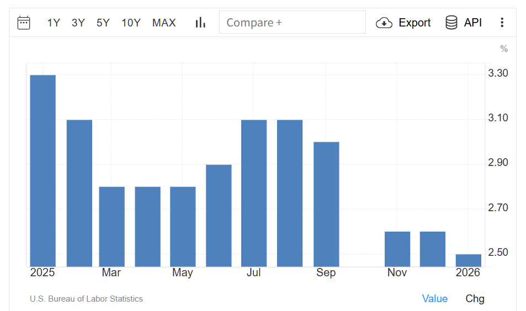Toggle the Chg display mode

475,298
